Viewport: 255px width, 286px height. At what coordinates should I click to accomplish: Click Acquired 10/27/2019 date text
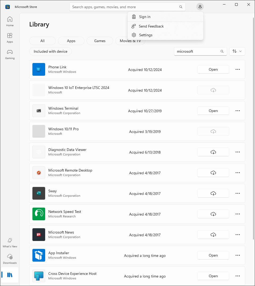[x=145, y=111]
